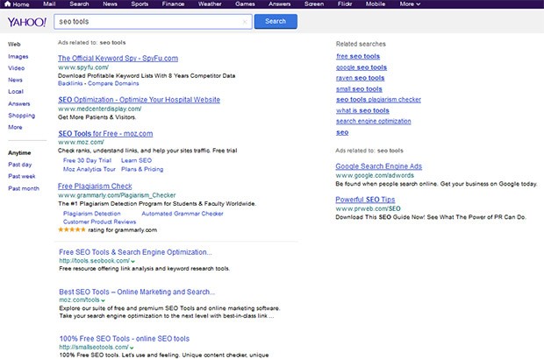Screen dimensions: 544x359
Task: Open Powerful SEO Tips ad link
Action: (x=365, y=200)
